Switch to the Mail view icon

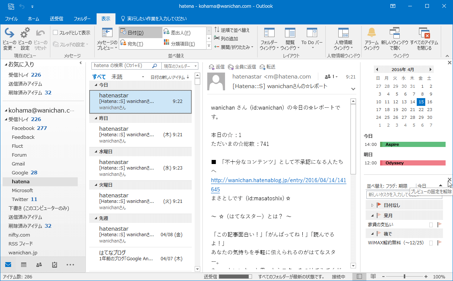click(x=8, y=265)
